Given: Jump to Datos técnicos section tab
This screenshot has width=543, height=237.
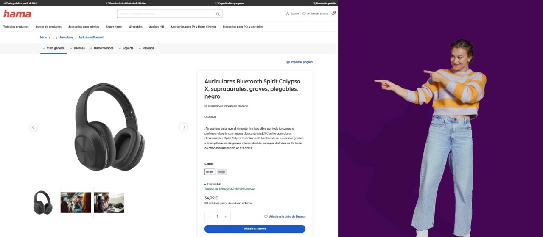Looking at the screenshot, I should pyautogui.click(x=104, y=48).
